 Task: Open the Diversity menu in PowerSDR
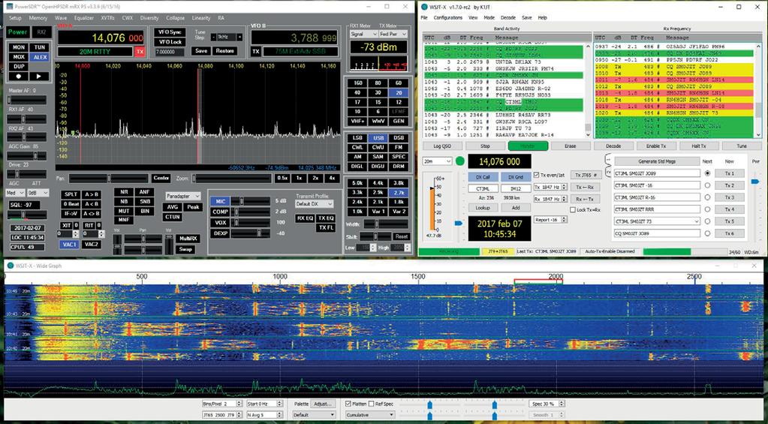pos(149,18)
